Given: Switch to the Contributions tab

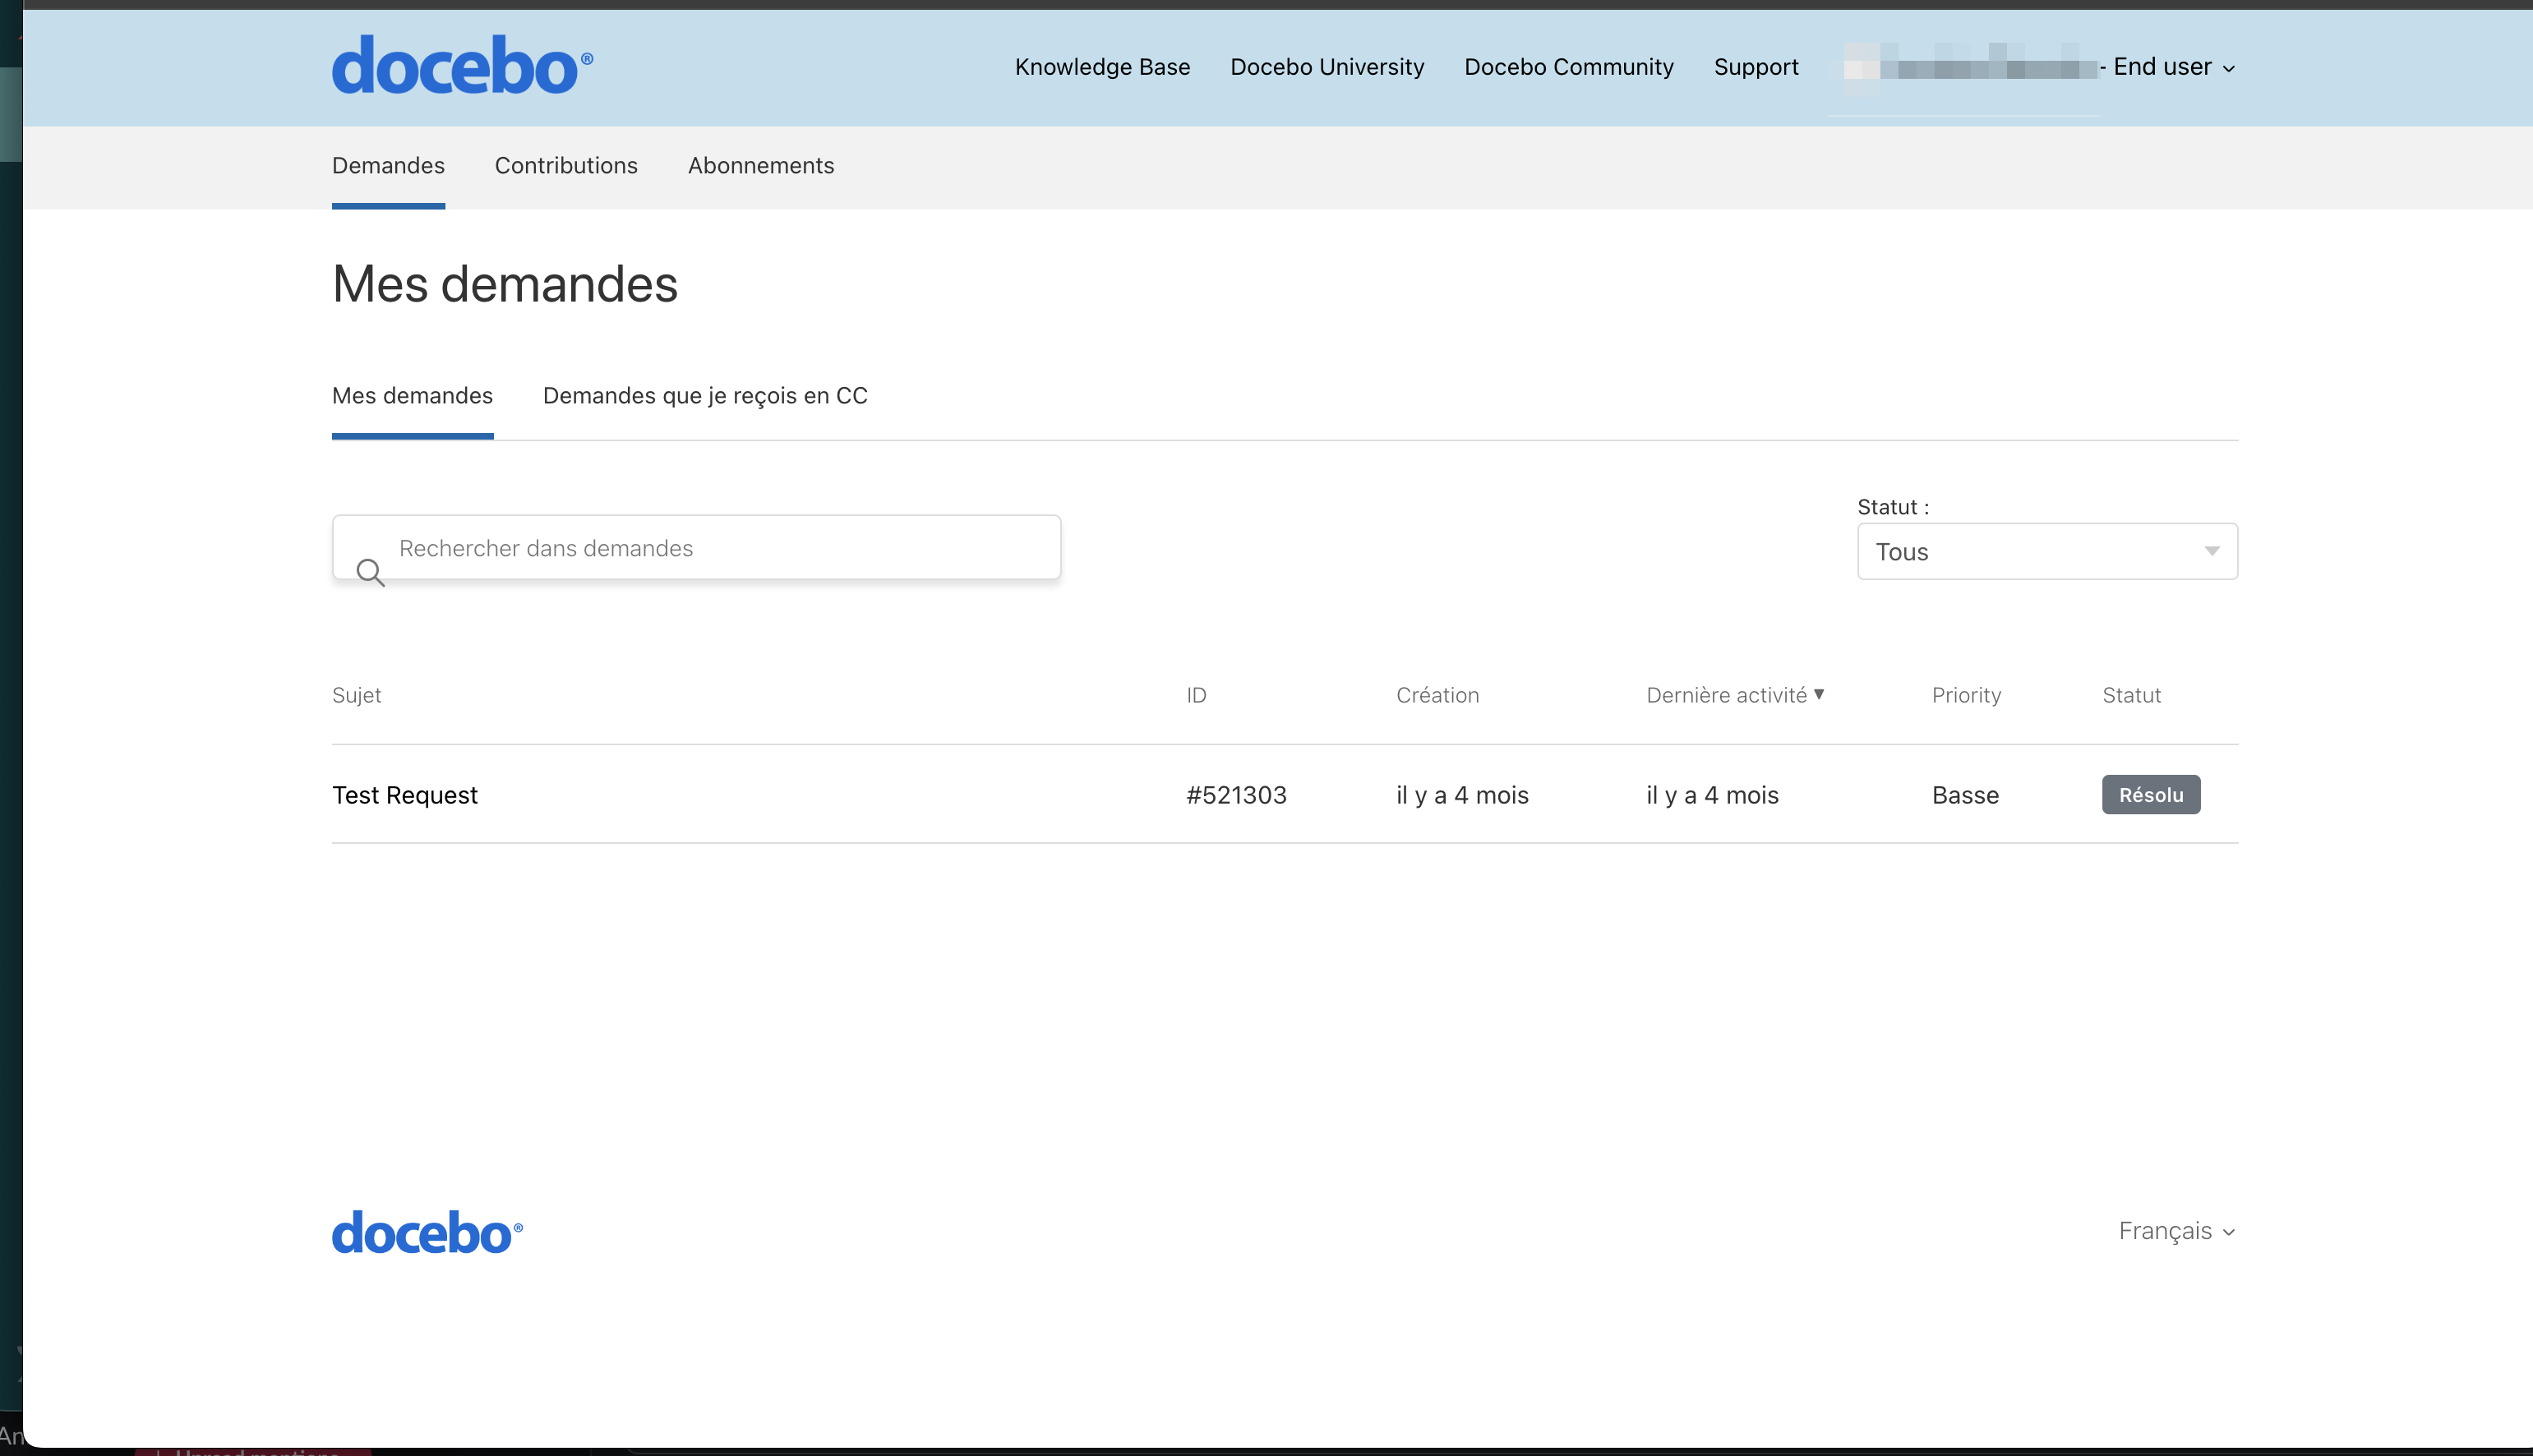Looking at the screenshot, I should pos(566,166).
